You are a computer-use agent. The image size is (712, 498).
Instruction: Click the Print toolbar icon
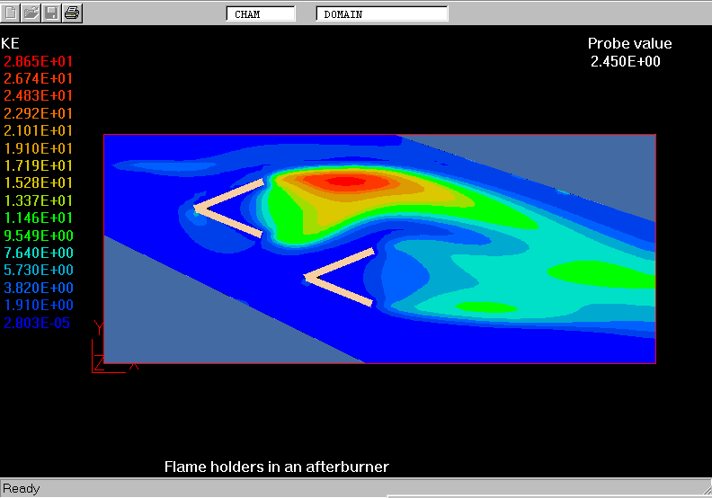[72, 13]
